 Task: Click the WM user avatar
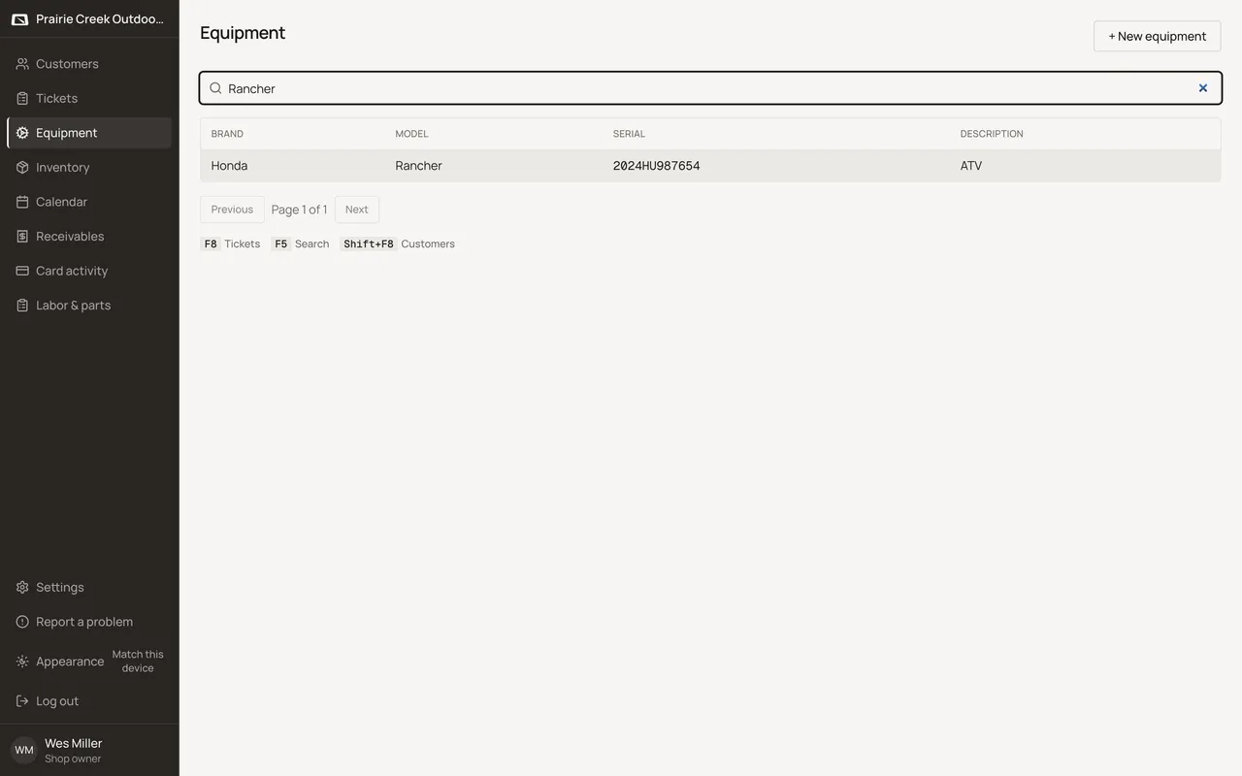pos(23,750)
